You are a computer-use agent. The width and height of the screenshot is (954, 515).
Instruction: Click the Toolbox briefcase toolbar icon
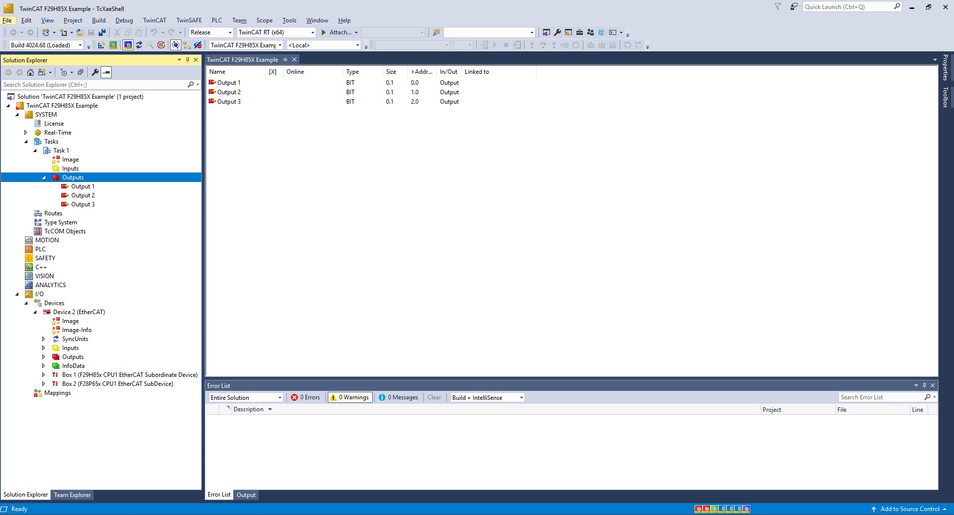pyautogui.click(x=579, y=32)
